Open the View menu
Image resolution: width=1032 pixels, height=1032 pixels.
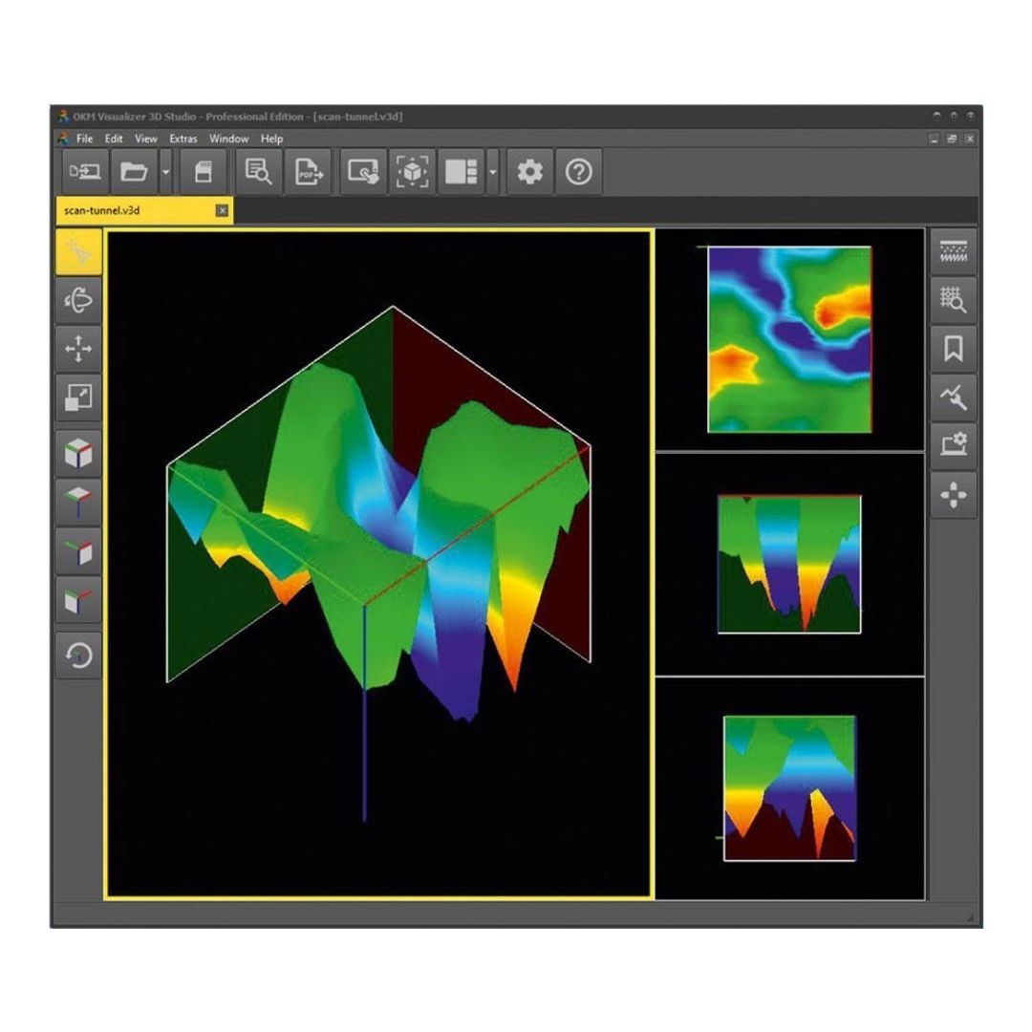(x=145, y=139)
